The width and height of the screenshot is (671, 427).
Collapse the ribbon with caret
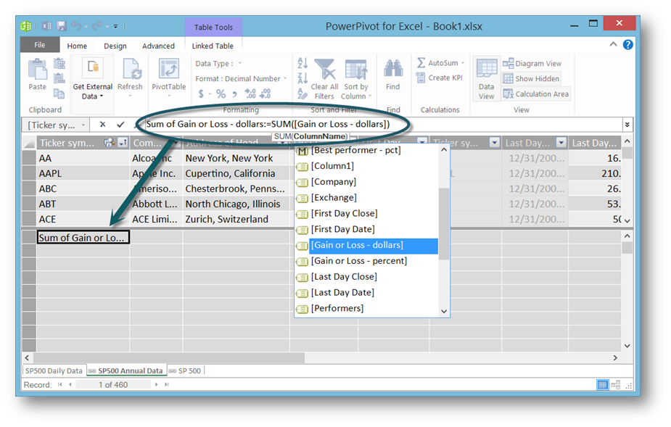[x=613, y=44]
